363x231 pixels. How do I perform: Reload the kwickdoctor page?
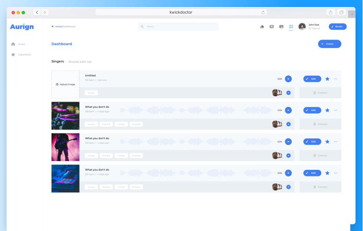263,12
